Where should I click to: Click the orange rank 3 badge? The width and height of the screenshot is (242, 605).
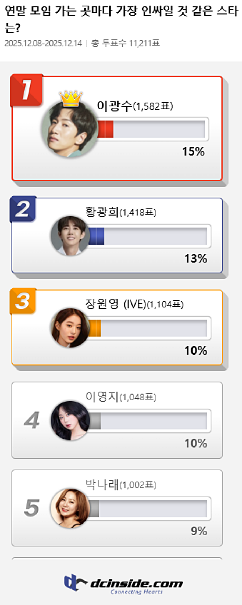[23, 301]
